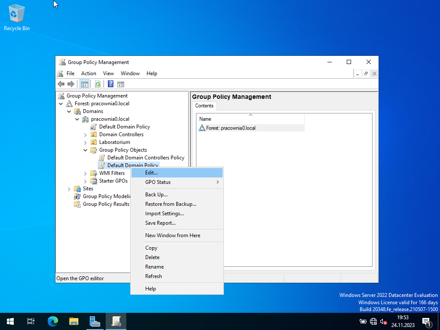Image resolution: width=440 pixels, height=330 pixels.
Task: Expand the Sites node
Action: (x=69, y=189)
